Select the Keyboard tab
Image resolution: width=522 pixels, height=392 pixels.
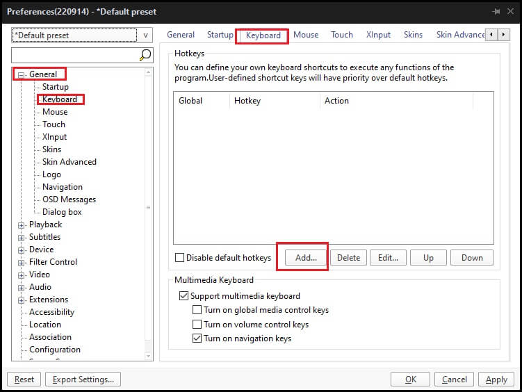tap(263, 35)
